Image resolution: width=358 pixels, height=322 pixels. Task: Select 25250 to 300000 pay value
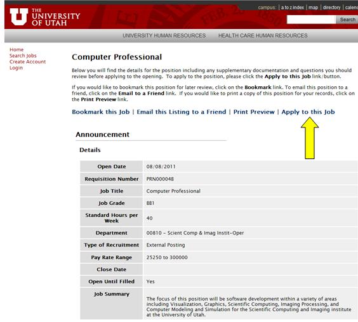tap(167, 257)
